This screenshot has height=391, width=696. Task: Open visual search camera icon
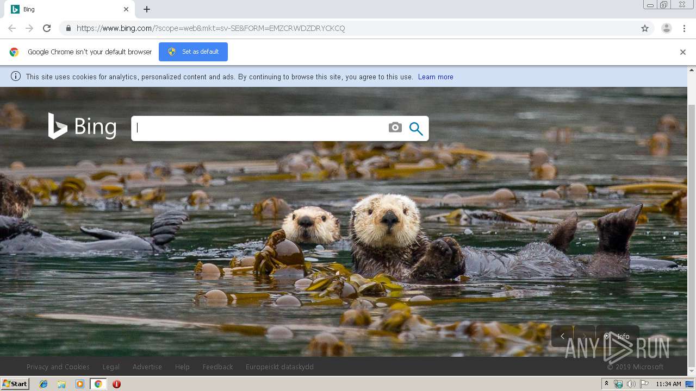coord(395,128)
